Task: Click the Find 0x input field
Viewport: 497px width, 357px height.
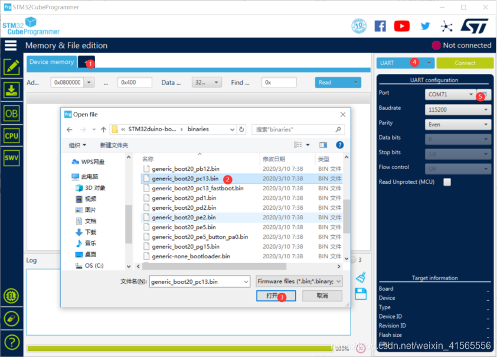Action: 279,83
